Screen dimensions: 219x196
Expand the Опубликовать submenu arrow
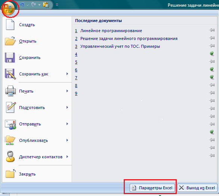[x=67, y=140]
